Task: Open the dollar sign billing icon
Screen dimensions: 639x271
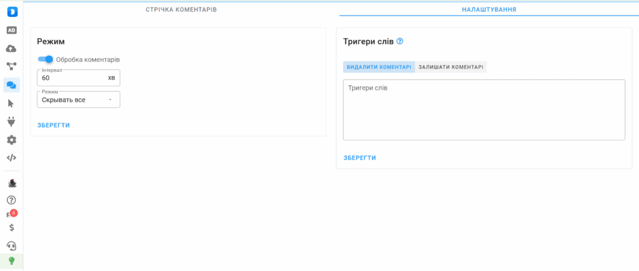Action: (x=11, y=228)
